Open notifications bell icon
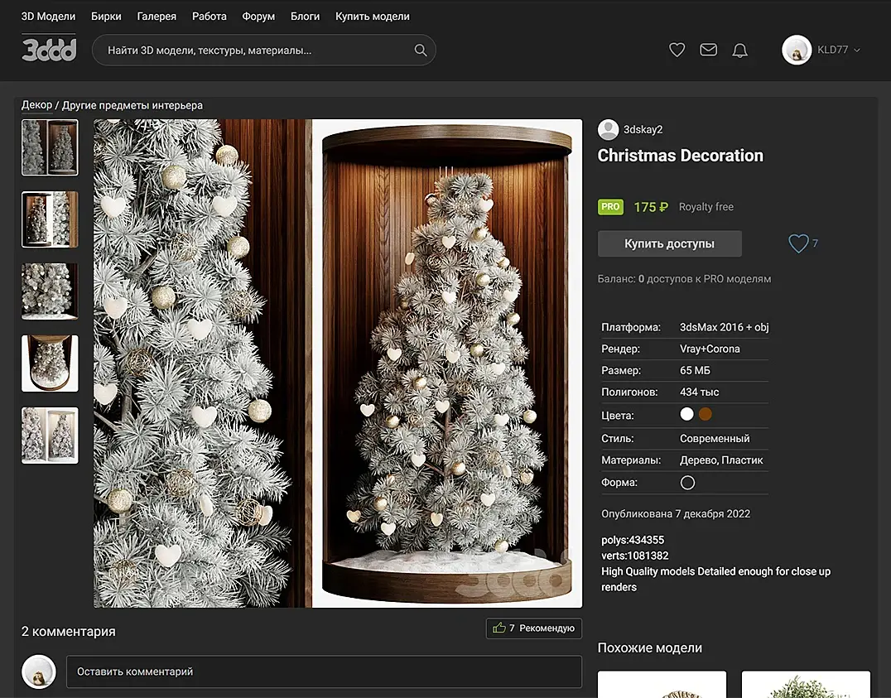This screenshot has width=891, height=698. coord(739,51)
